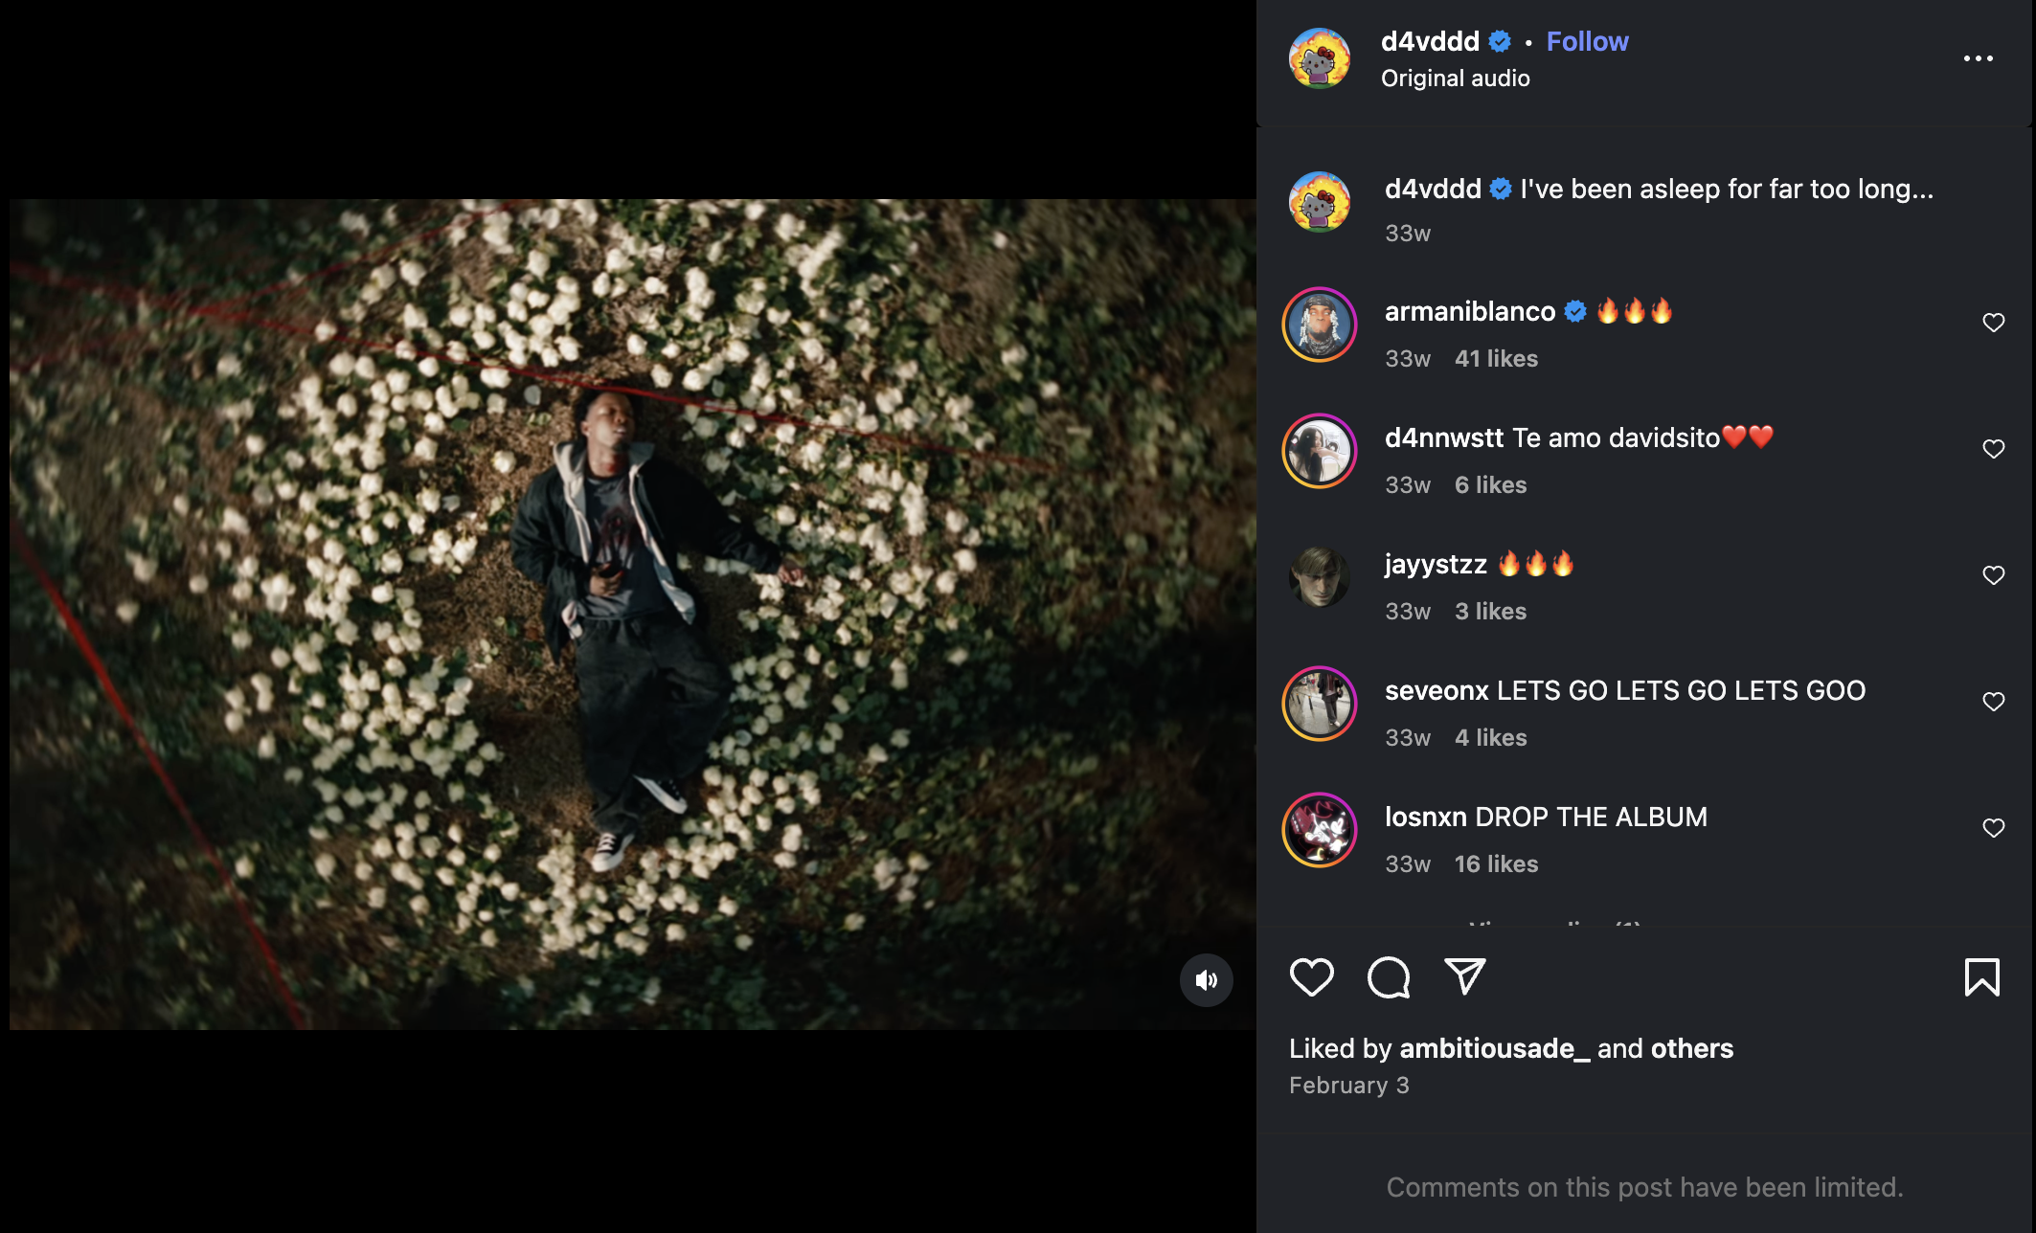Viewport: 2036px width, 1233px height.
Task: Open d4vddd profile picture in header
Action: [1319, 58]
